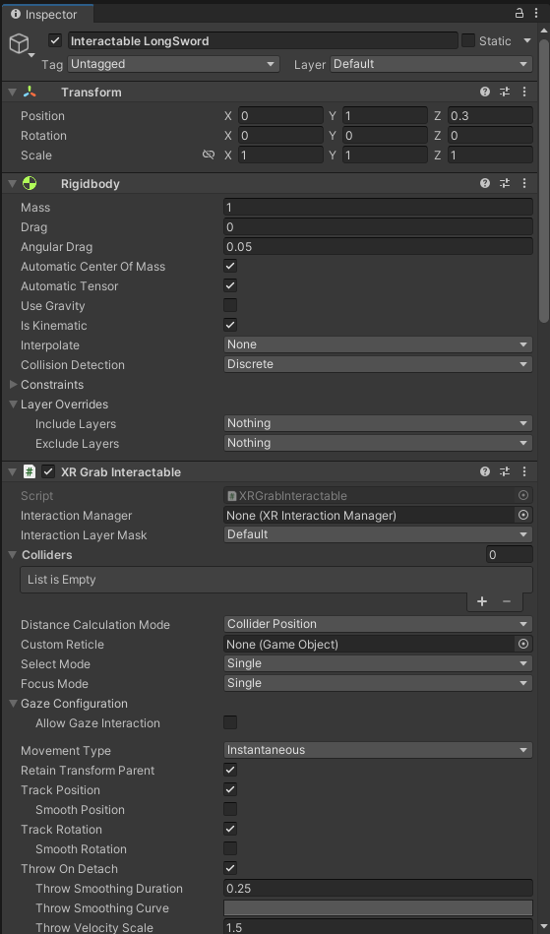Enable the Static checkbox
This screenshot has width=550, height=934.
coord(468,40)
